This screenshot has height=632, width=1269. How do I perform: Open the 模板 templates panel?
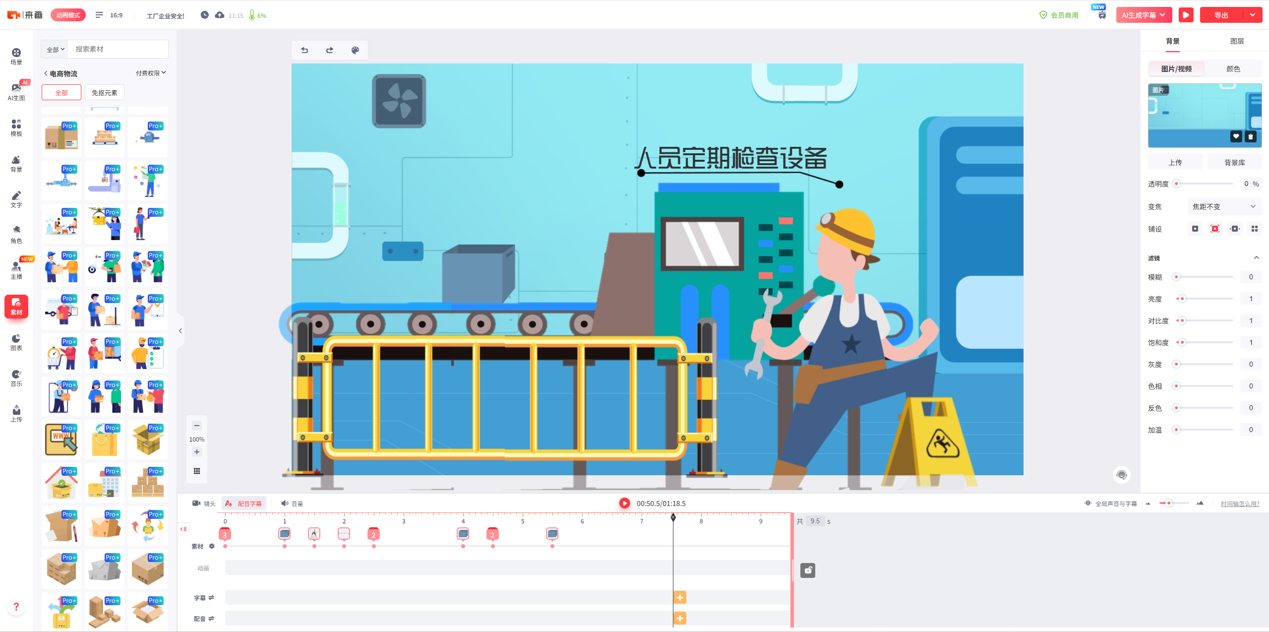coord(16,128)
